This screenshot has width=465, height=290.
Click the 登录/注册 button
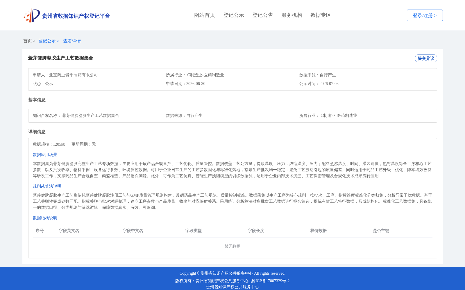tap(425, 15)
